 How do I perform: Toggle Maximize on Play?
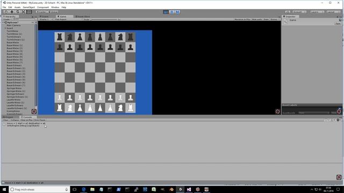242,19
